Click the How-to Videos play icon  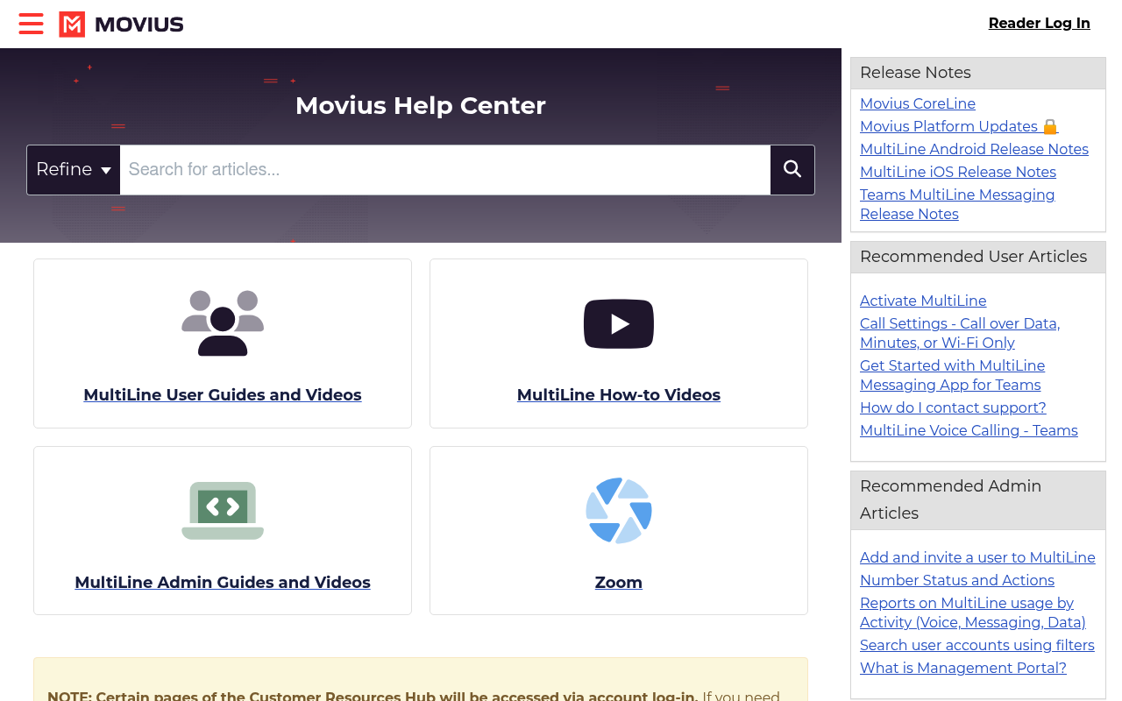[x=619, y=324]
